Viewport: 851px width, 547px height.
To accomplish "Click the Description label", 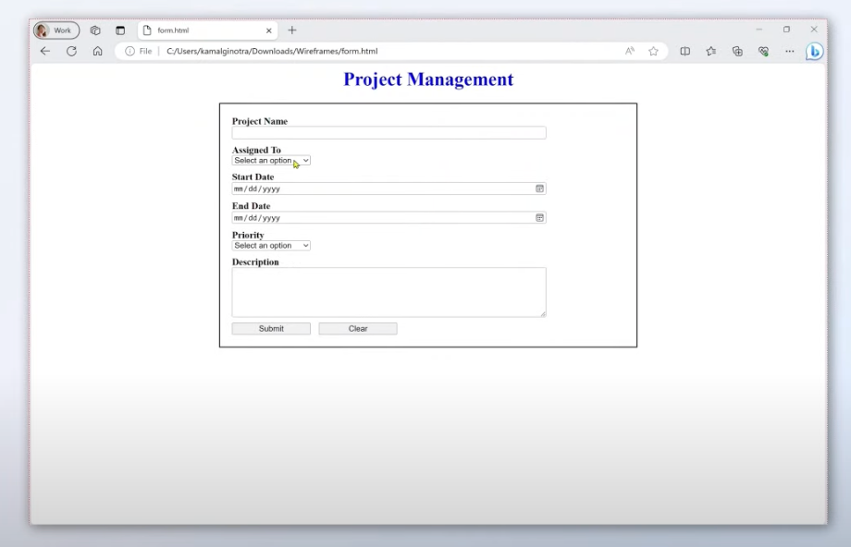I will (x=255, y=261).
